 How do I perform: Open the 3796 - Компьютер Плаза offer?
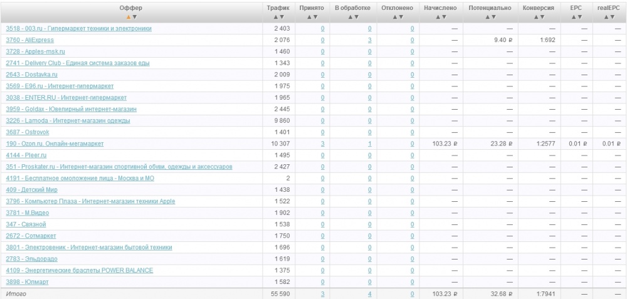click(90, 201)
